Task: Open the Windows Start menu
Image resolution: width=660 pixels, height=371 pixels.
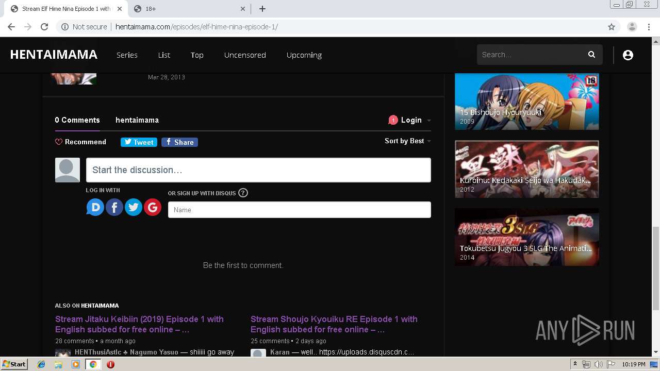Action: tap(14, 364)
